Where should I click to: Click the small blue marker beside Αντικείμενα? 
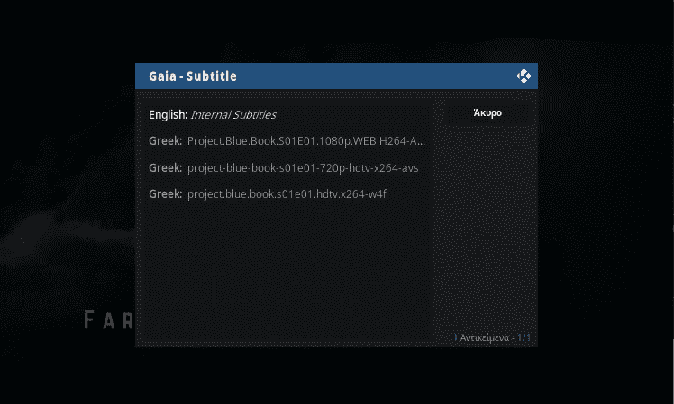tap(456, 338)
